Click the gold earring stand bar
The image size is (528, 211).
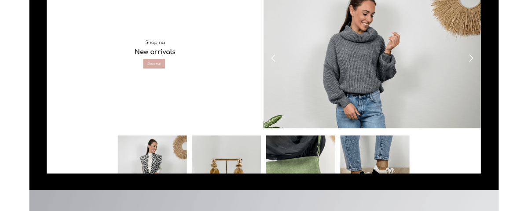(x=227, y=160)
